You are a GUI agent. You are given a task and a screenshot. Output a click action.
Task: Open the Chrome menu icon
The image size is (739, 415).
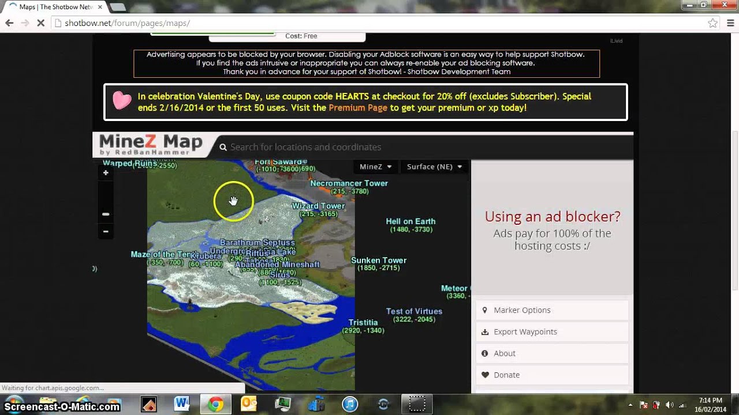click(x=729, y=23)
